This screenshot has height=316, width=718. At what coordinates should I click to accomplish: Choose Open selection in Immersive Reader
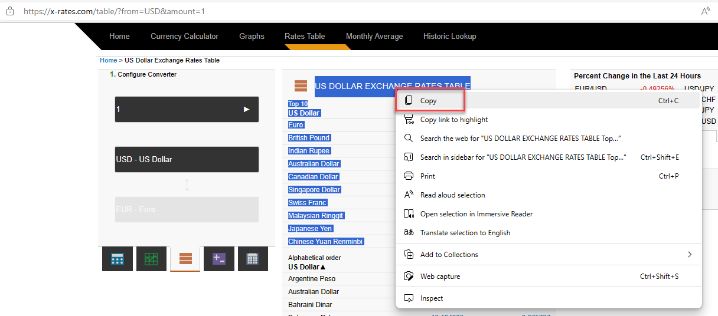click(549, 214)
